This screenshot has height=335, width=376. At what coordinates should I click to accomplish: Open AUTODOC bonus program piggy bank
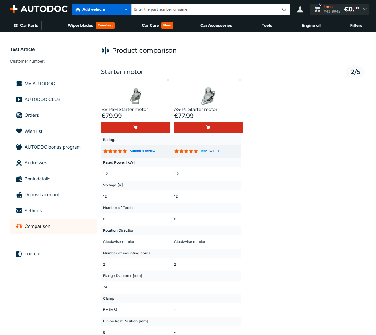(19, 147)
